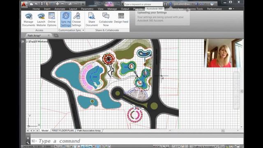Screen dimensions: 263x148
Task: Switch to the Home ribbon tab
Action: 36,9
